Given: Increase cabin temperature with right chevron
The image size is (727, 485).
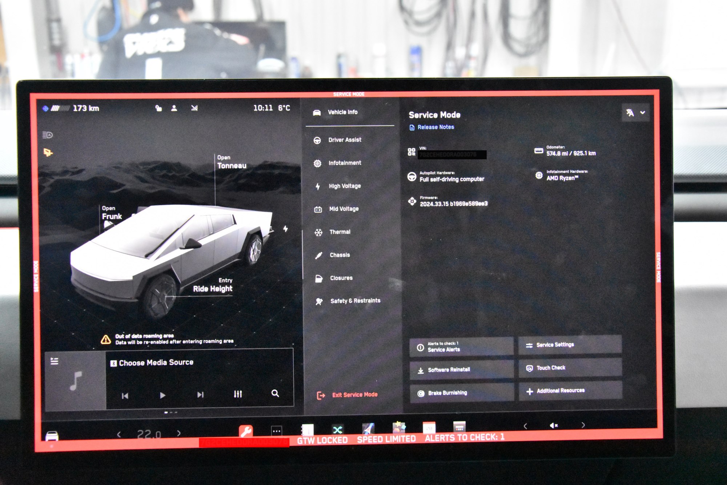Looking at the screenshot, I should (x=179, y=433).
